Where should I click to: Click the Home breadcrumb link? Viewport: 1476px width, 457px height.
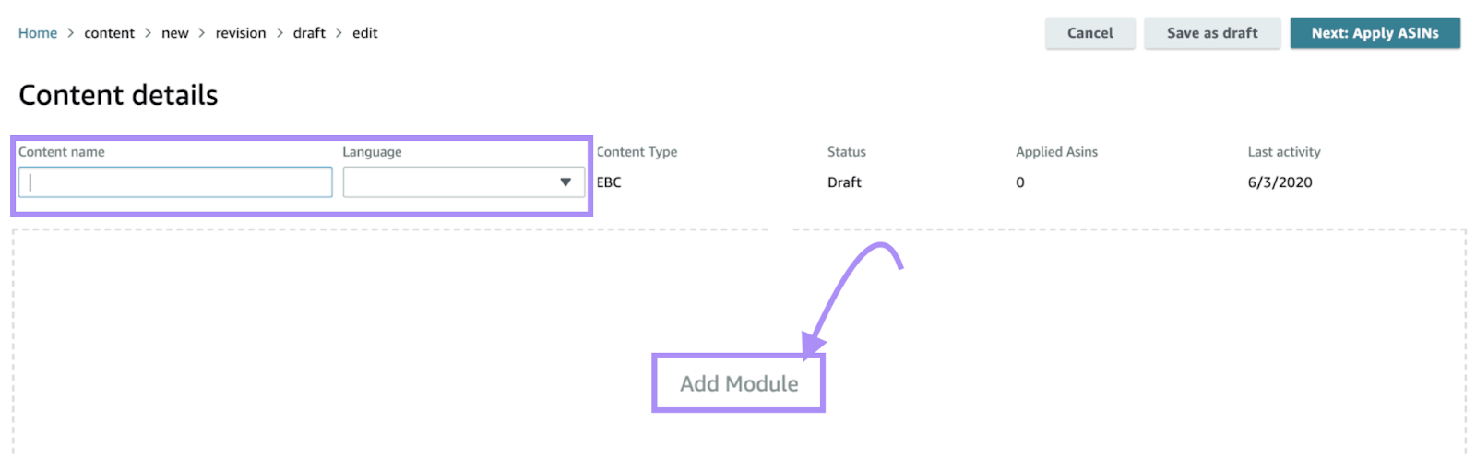click(38, 33)
